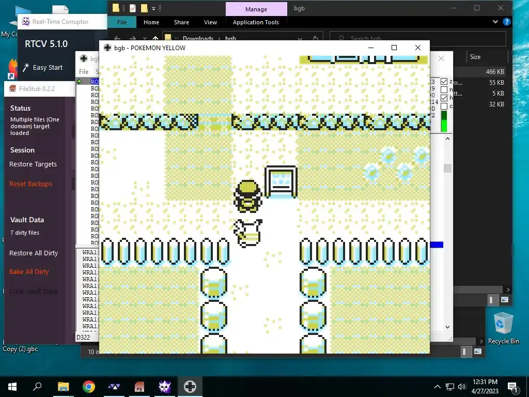Switch bgb Explorer window to large icons view

pyautogui.click(x=505, y=300)
